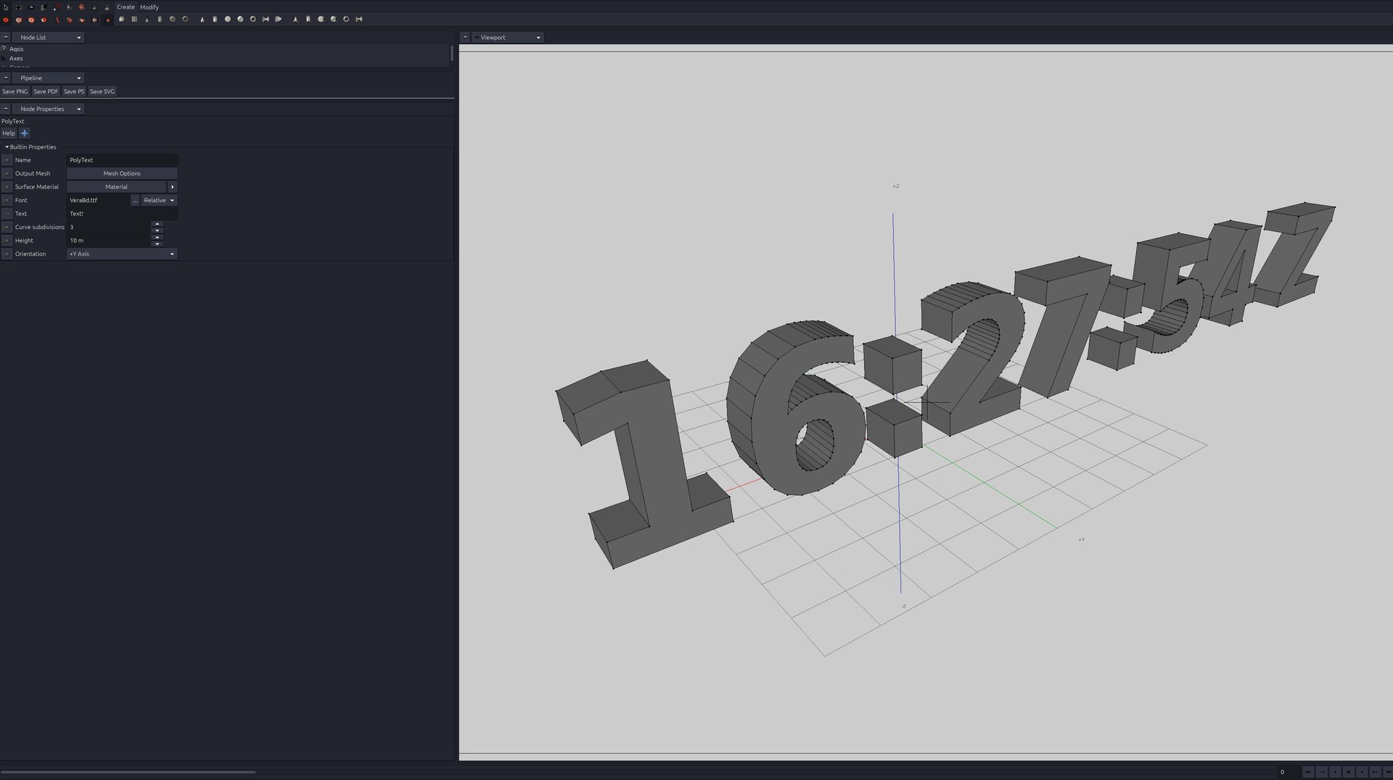Open Mesh Options for Output Mesh
1393x780 pixels.
pyautogui.click(x=122, y=174)
